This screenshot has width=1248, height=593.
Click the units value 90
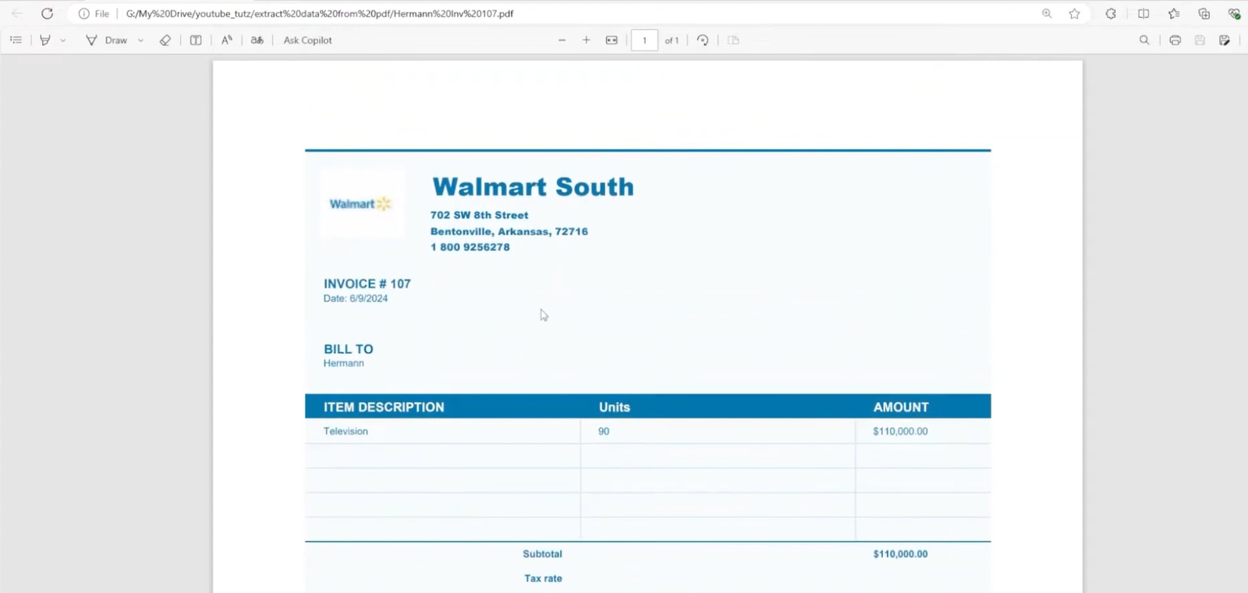(x=604, y=431)
